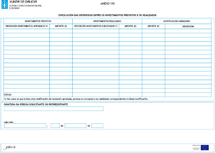Click the month field between the two 'de' labels

75,126
